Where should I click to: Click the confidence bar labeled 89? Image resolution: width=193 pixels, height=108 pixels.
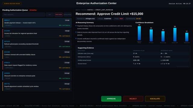coord(175,35)
